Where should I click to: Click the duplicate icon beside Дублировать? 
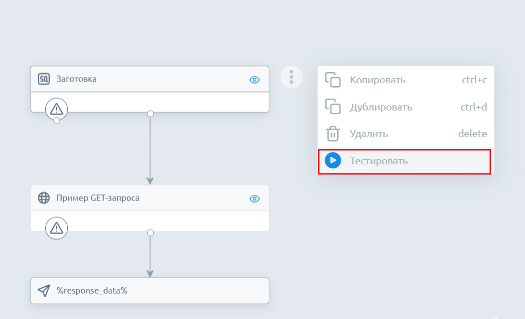[333, 107]
